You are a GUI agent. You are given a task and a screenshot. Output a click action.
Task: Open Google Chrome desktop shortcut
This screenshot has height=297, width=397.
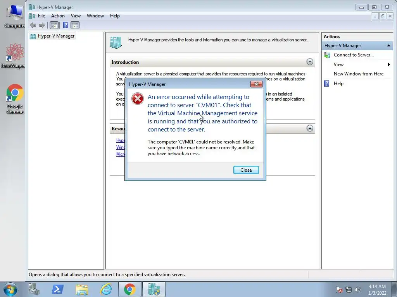14,99
